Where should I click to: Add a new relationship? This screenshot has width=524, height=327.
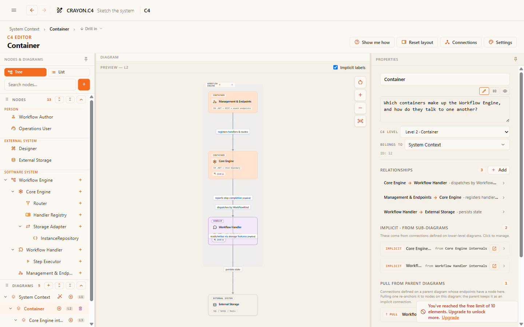click(x=499, y=170)
